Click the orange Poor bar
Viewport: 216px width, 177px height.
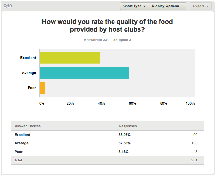pyautogui.click(x=42, y=88)
